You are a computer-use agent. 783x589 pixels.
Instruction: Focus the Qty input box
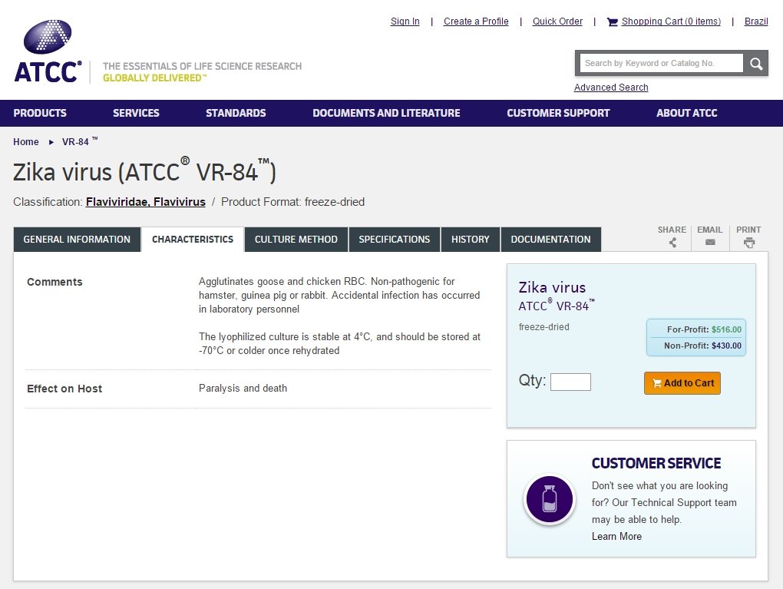570,382
